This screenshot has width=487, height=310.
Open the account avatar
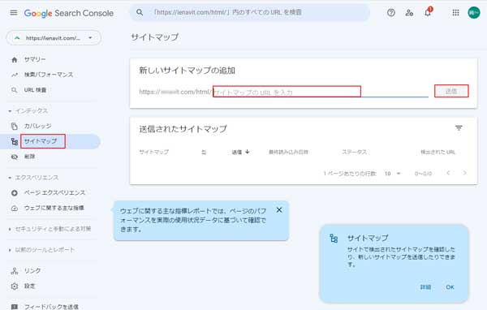pos(474,13)
